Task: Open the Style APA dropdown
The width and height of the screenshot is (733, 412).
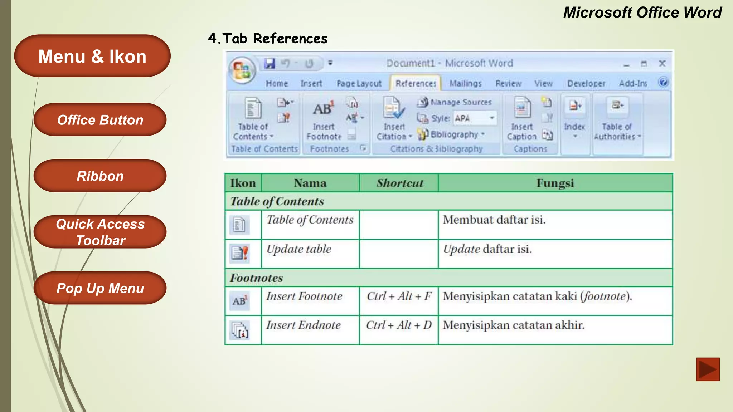Action: click(492, 118)
